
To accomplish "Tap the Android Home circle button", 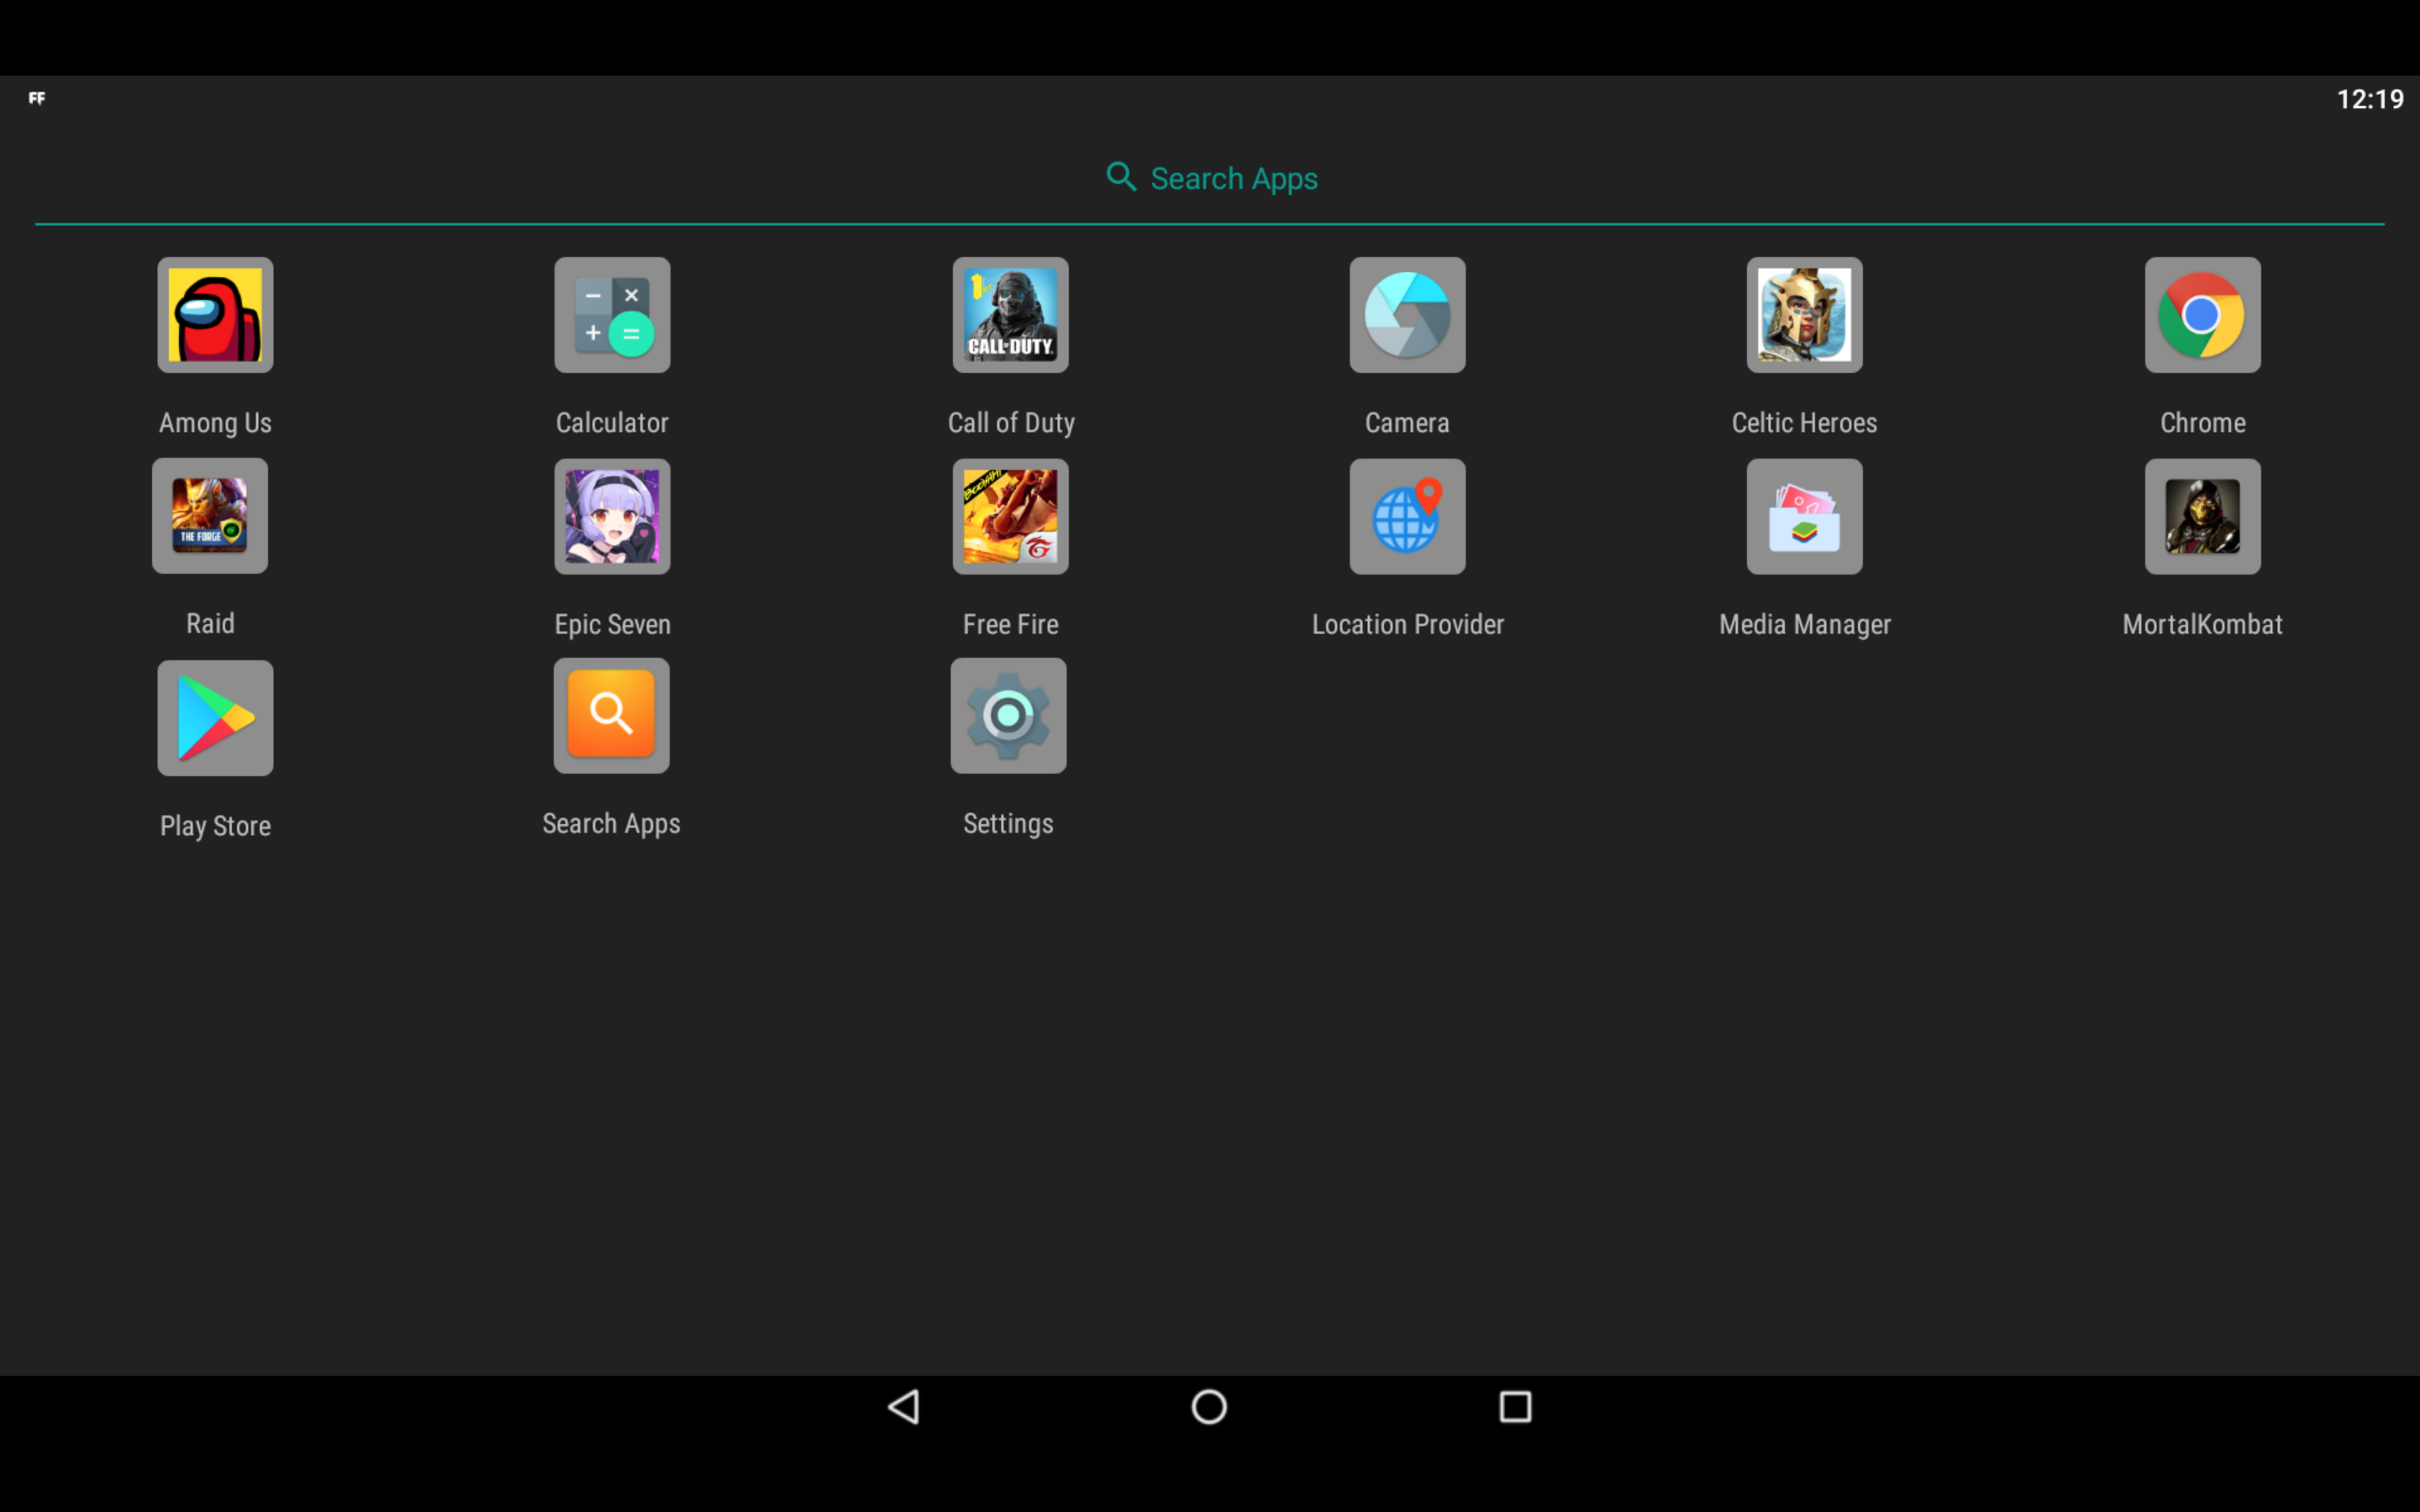I will point(1209,1407).
